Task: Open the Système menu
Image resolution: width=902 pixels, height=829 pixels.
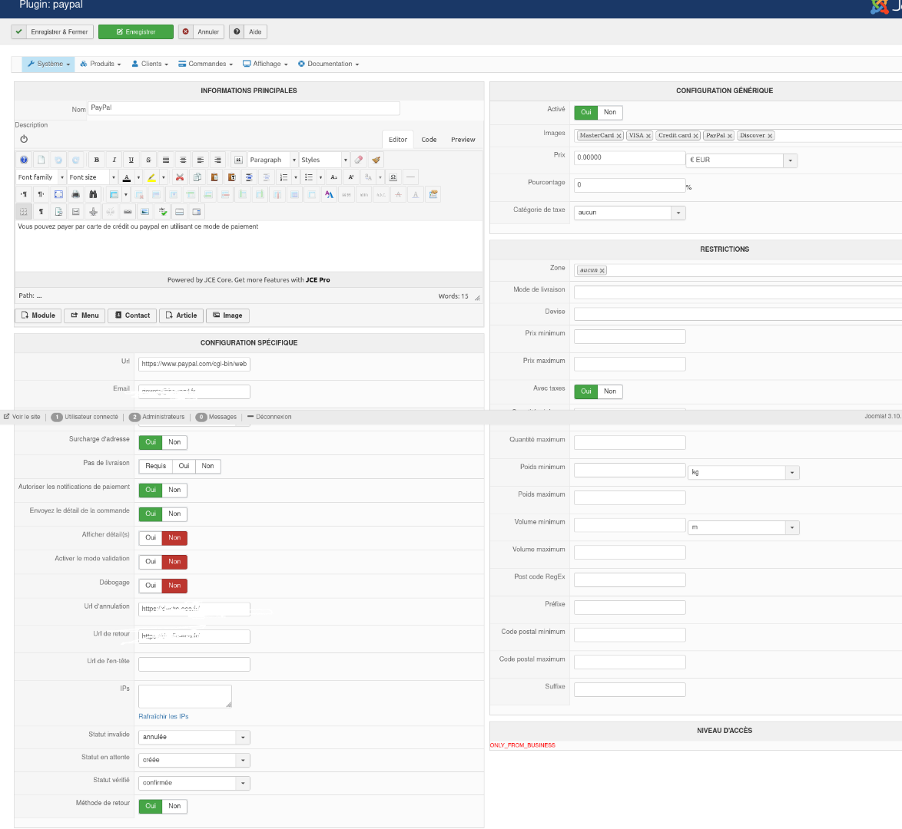Action: click(48, 64)
